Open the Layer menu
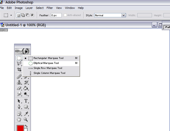This screenshot has height=131, width=170. click(29, 8)
